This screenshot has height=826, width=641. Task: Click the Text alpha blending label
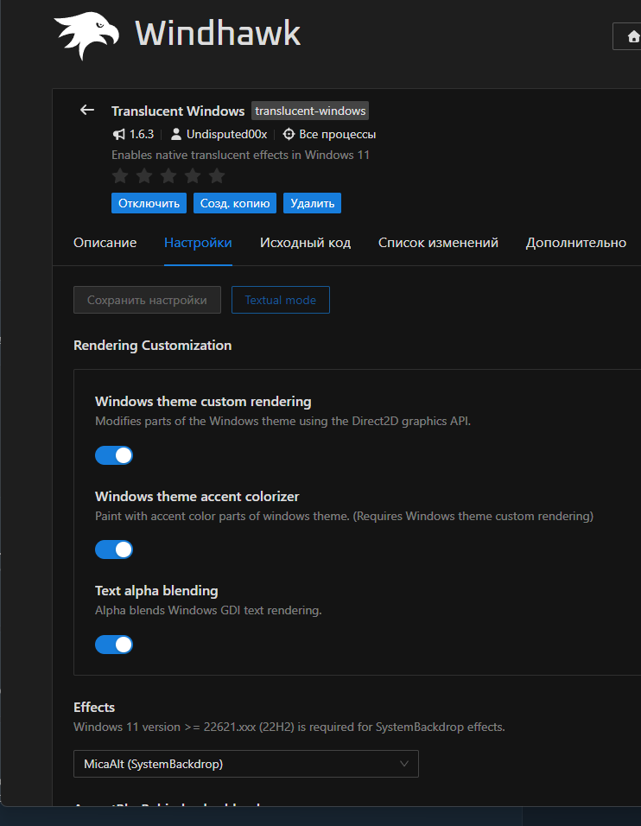point(156,591)
